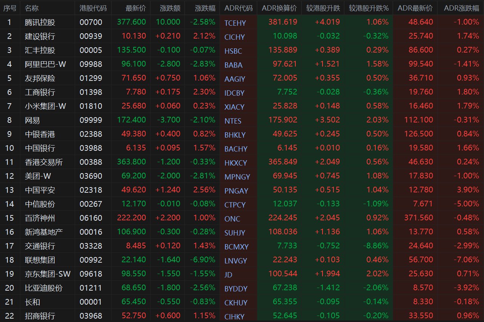Open the 新鸿基地产 stock name
The width and height of the screenshot is (484, 322).
[x=44, y=232]
